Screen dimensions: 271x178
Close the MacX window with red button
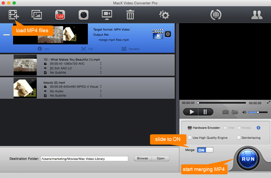pos(3,3)
